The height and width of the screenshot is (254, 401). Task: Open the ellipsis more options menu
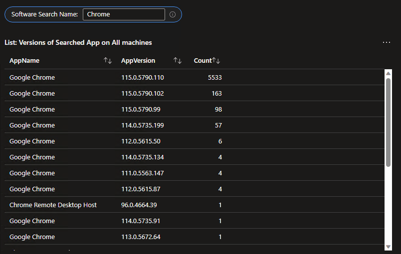387,43
